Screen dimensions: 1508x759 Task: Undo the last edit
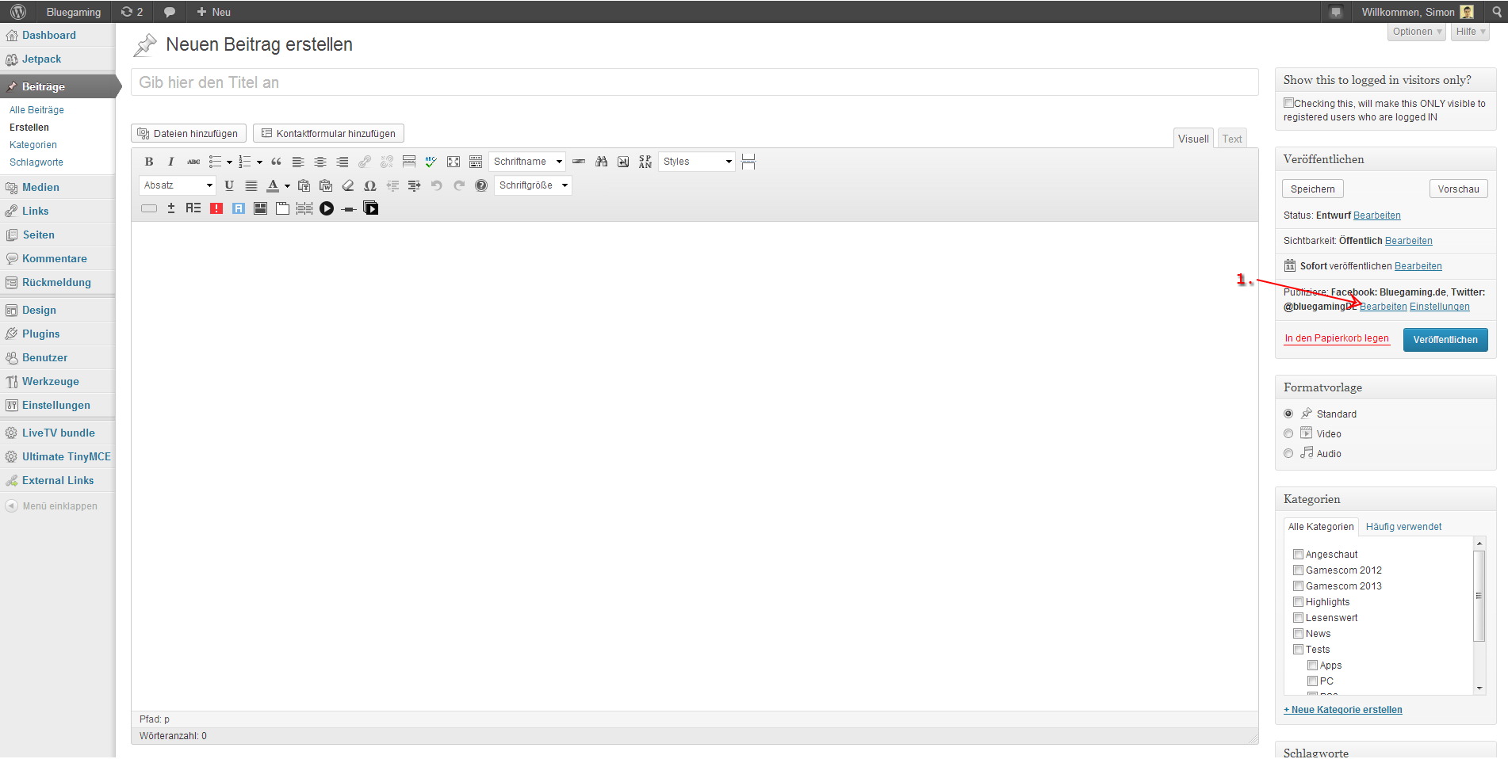coord(437,185)
